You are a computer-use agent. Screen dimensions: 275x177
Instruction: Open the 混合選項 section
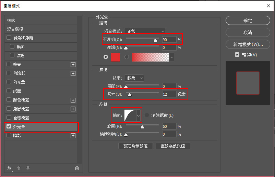[41, 29]
